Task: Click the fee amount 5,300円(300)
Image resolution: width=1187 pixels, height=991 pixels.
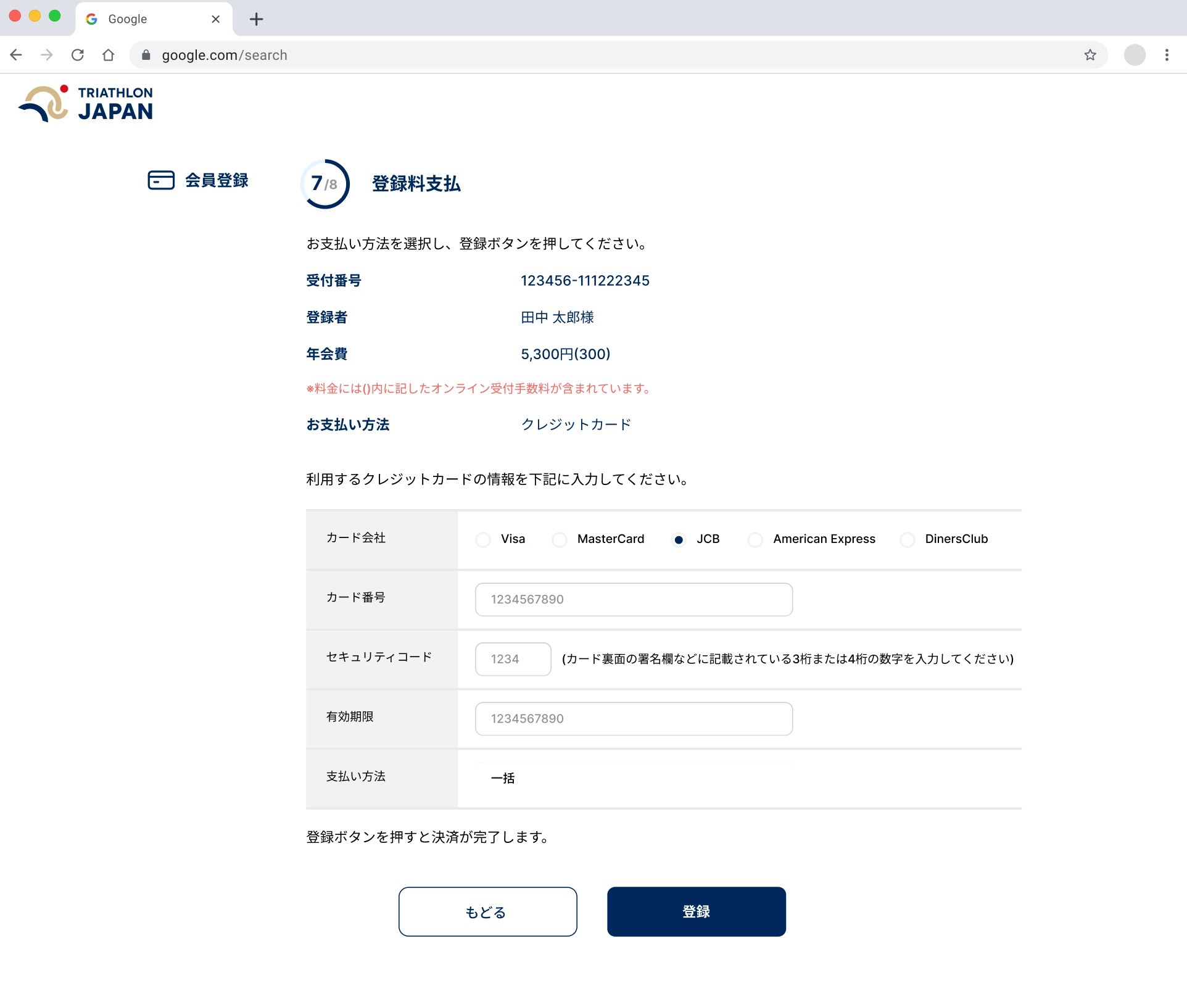Action: tap(565, 354)
